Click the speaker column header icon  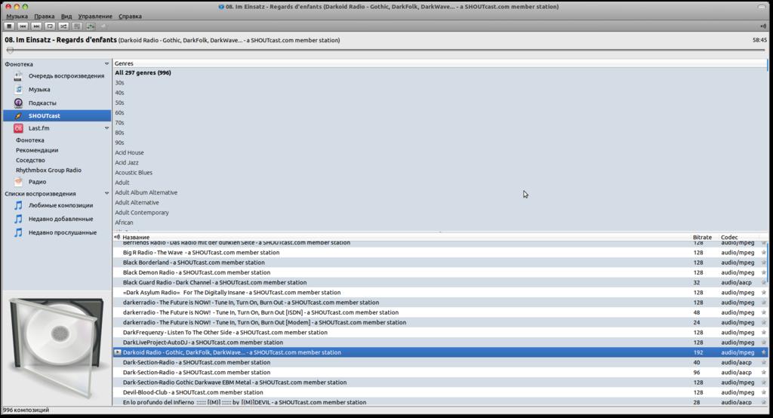tap(117, 237)
